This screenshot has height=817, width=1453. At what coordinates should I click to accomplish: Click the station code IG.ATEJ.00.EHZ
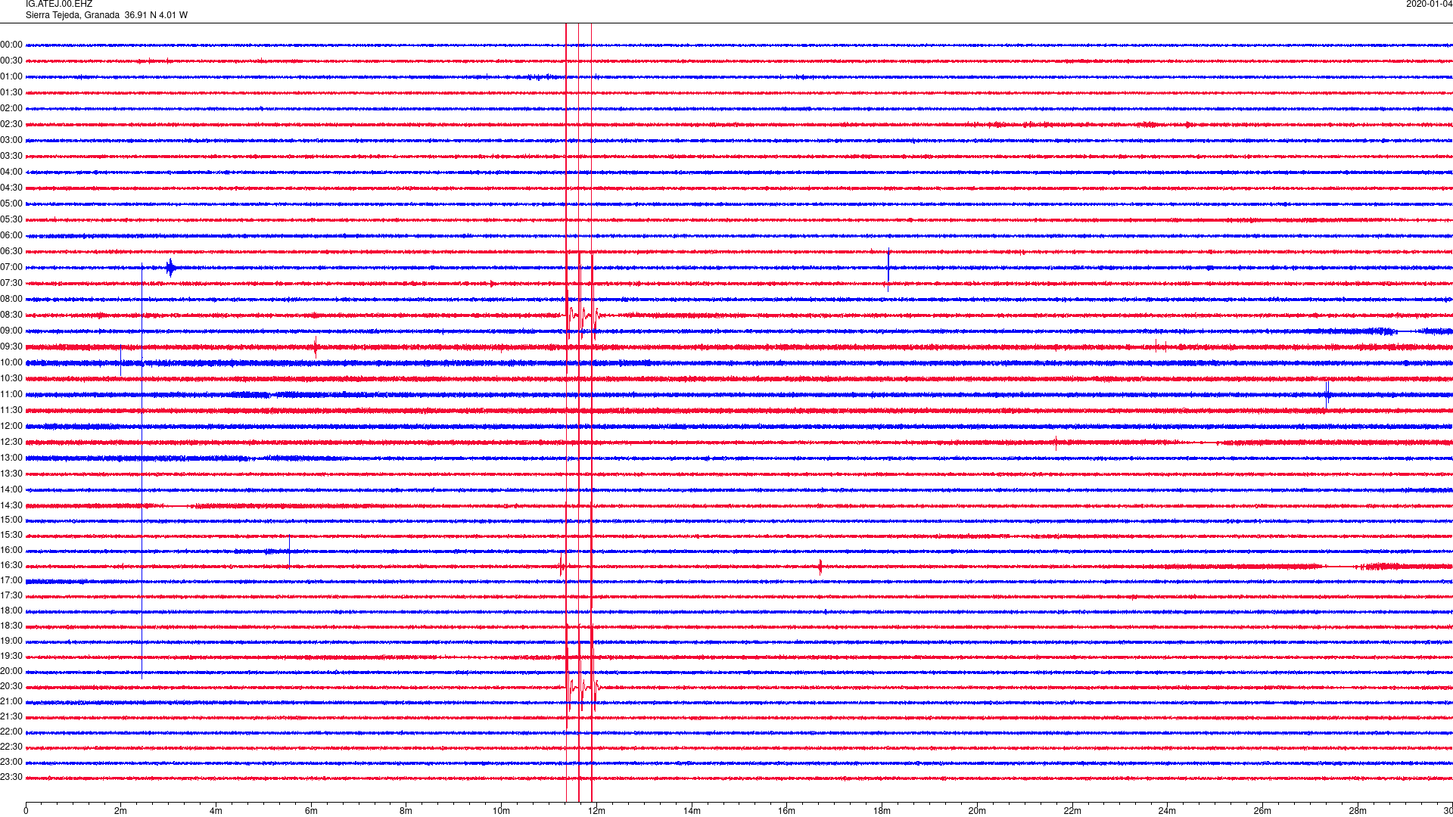tap(59, 4)
